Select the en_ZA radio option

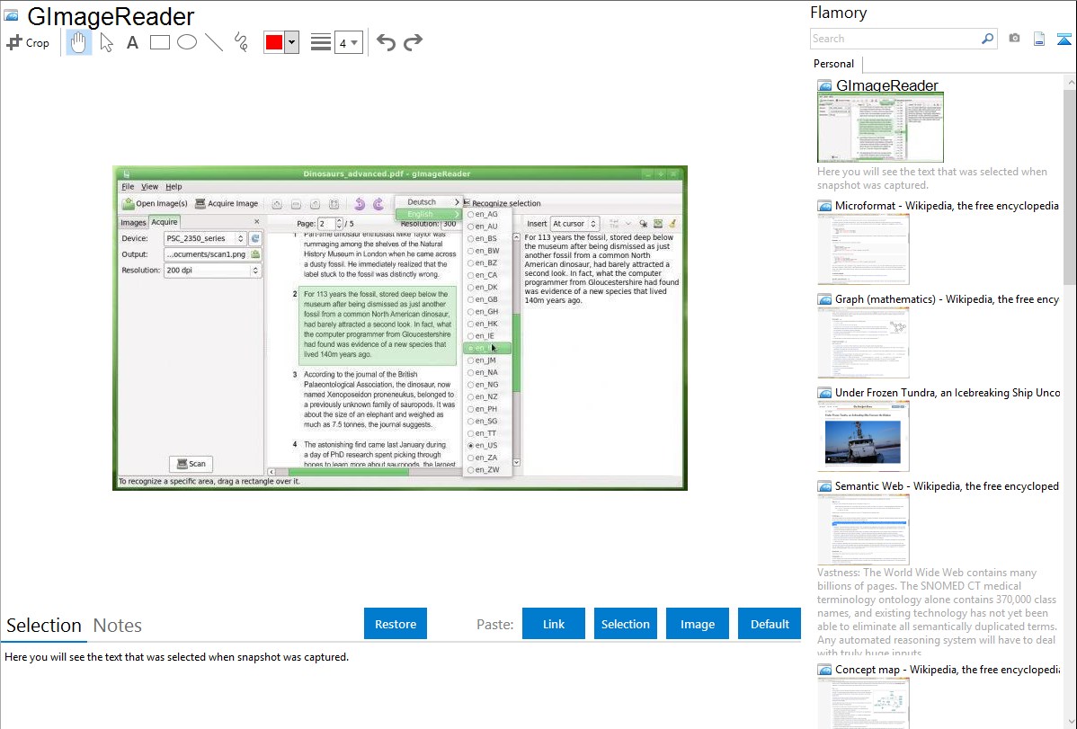[483, 458]
